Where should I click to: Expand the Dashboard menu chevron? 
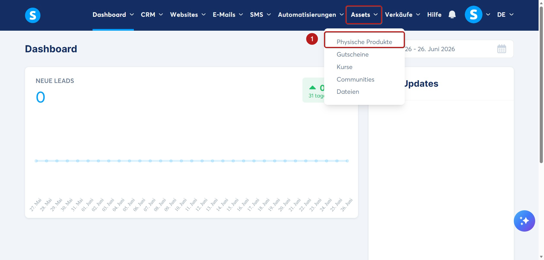(132, 14)
